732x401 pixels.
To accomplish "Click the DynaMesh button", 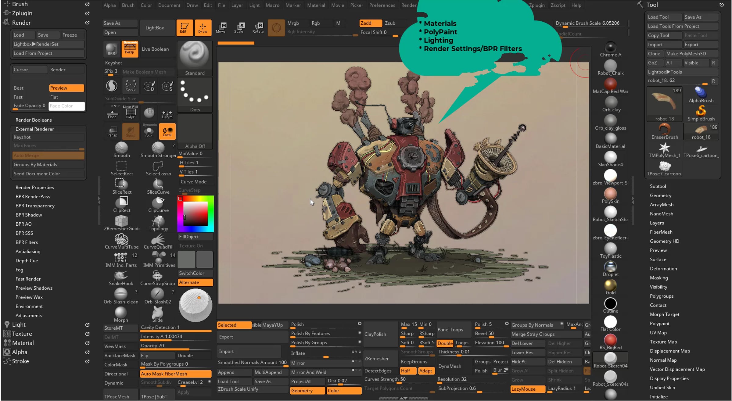I will pyautogui.click(x=454, y=366).
